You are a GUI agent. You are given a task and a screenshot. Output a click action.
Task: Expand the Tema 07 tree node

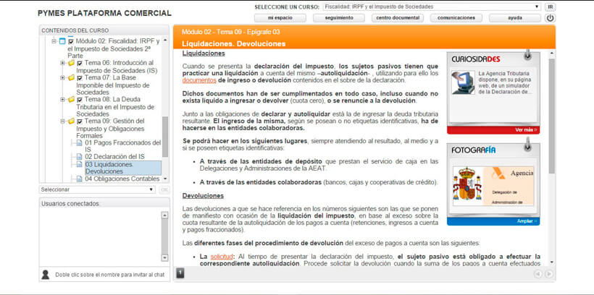[x=62, y=77]
